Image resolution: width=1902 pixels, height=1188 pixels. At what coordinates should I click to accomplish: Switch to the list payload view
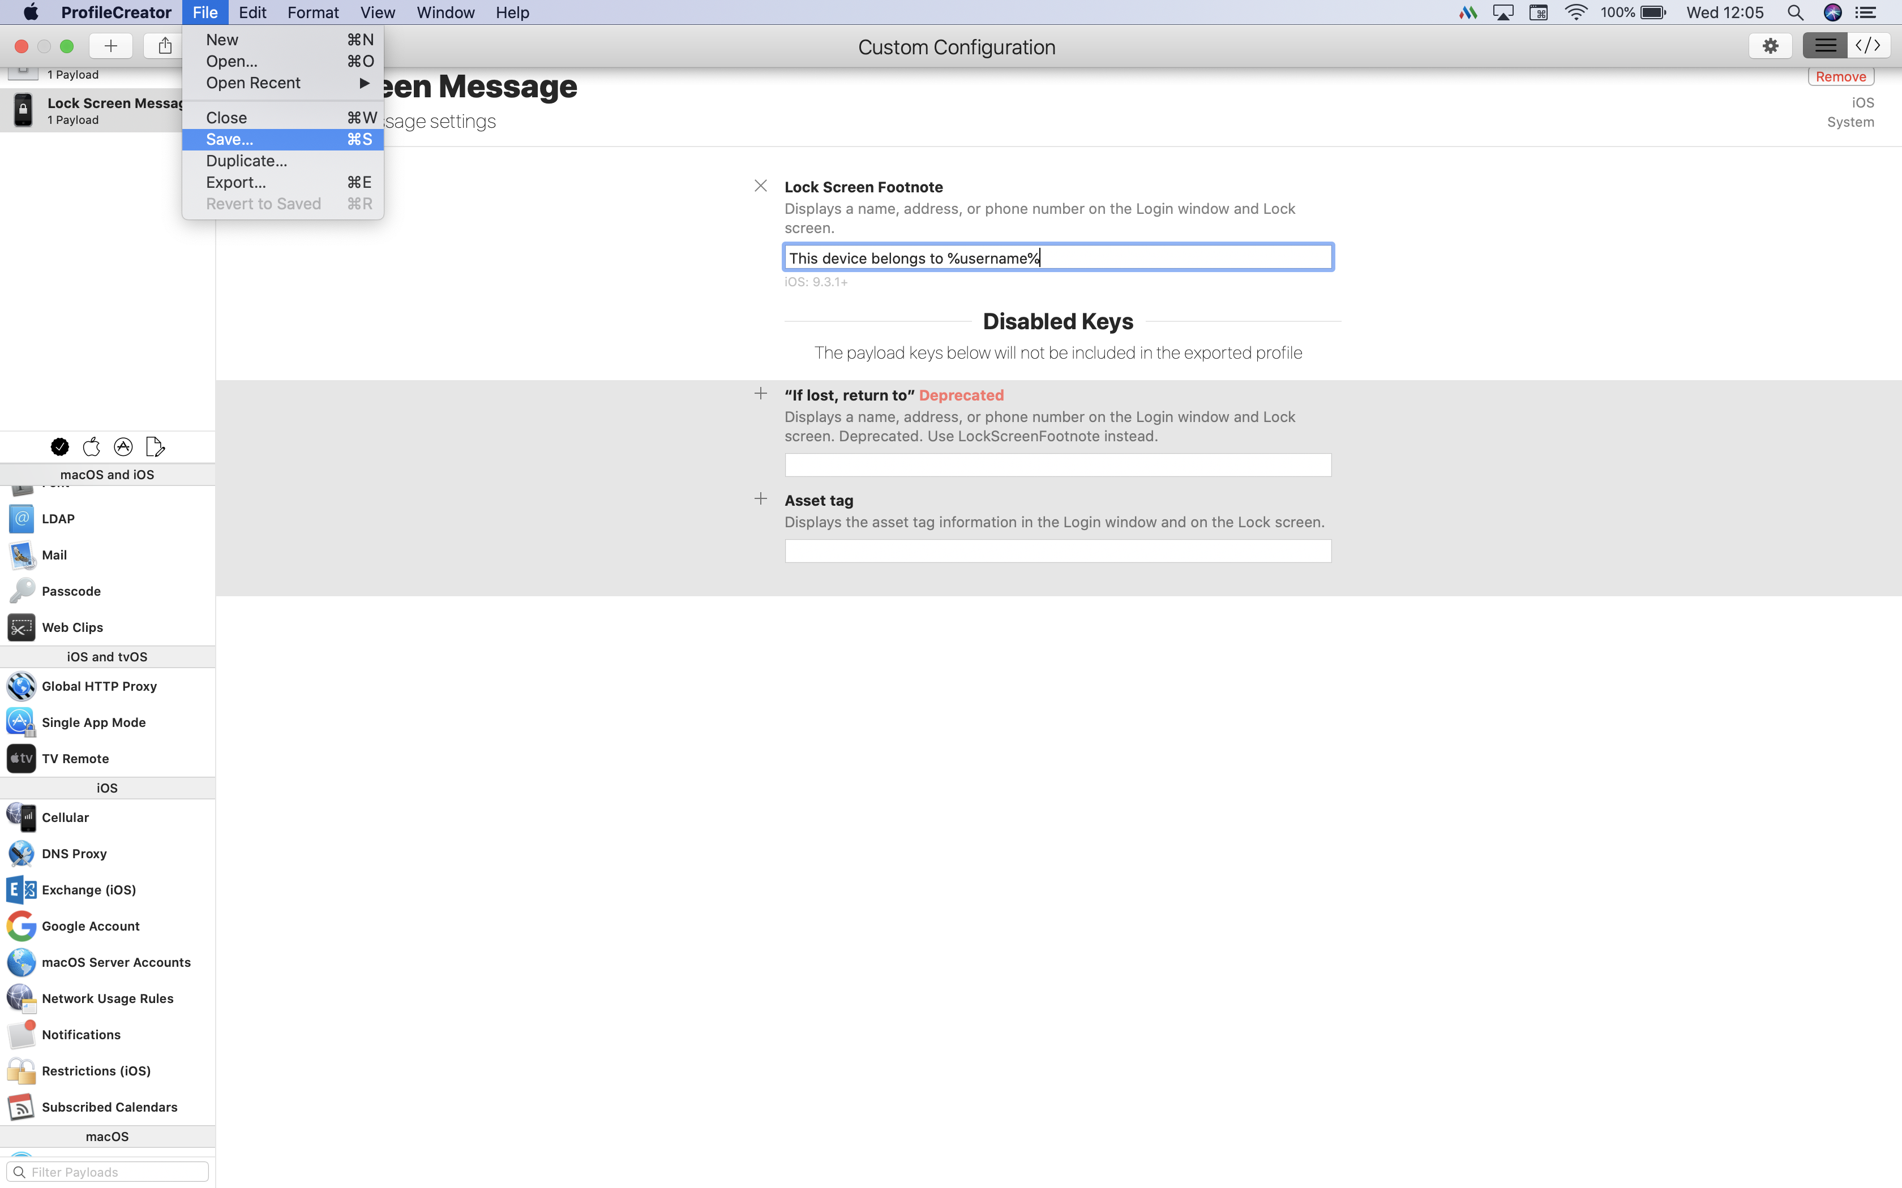pos(1825,46)
